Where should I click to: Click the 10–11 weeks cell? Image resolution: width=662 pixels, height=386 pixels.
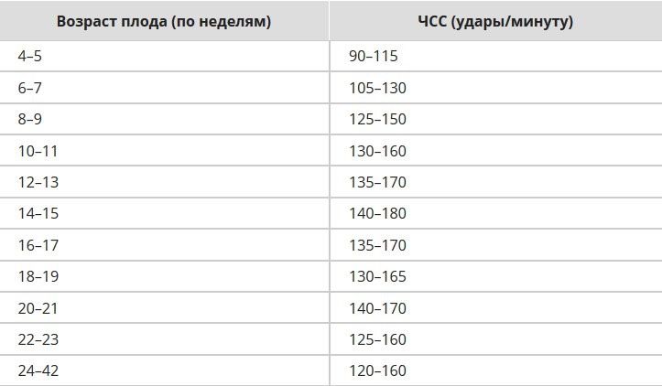click(x=38, y=151)
